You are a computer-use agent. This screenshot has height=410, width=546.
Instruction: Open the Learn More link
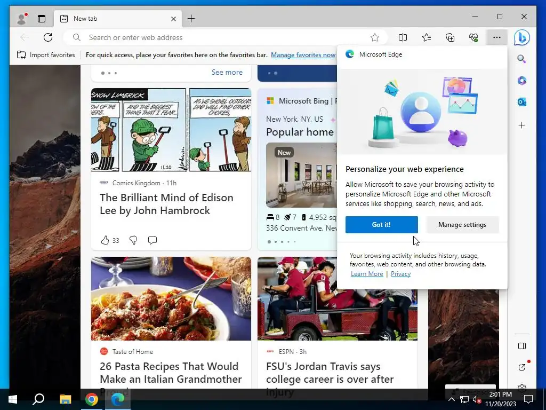click(367, 274)
